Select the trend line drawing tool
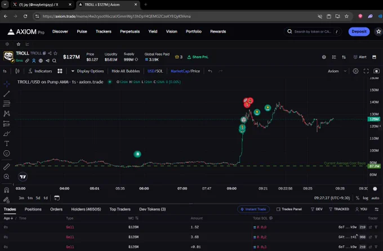The width and height of the screenshot is (383, 251). tap(7, 94)
